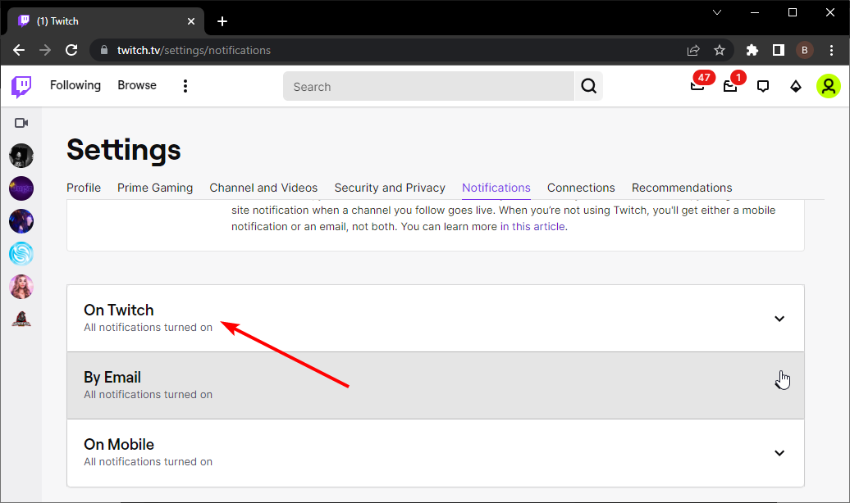Follow the "in this article" link

532,226
